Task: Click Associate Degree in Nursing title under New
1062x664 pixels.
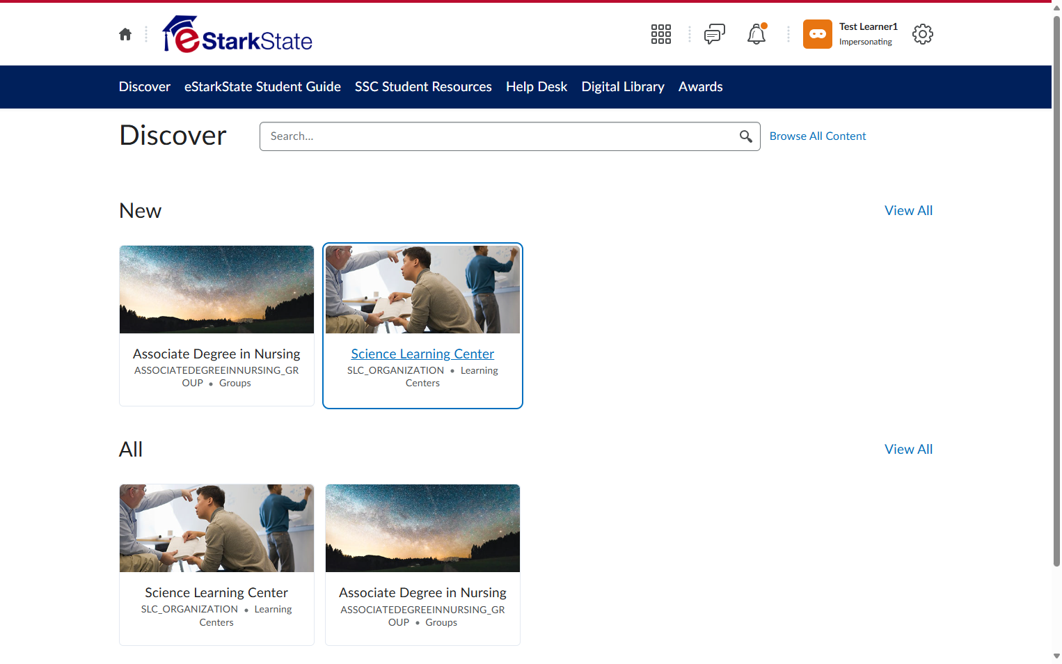Action: click(x=216, y=354)
